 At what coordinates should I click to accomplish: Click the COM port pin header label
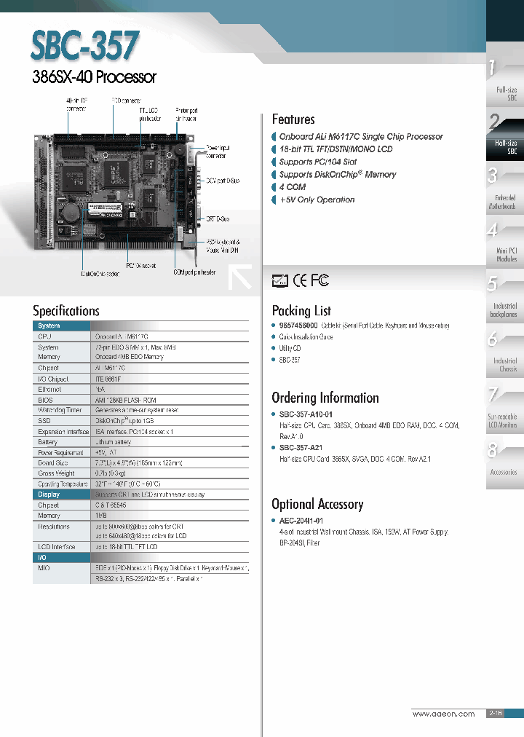tap(194, 272)
